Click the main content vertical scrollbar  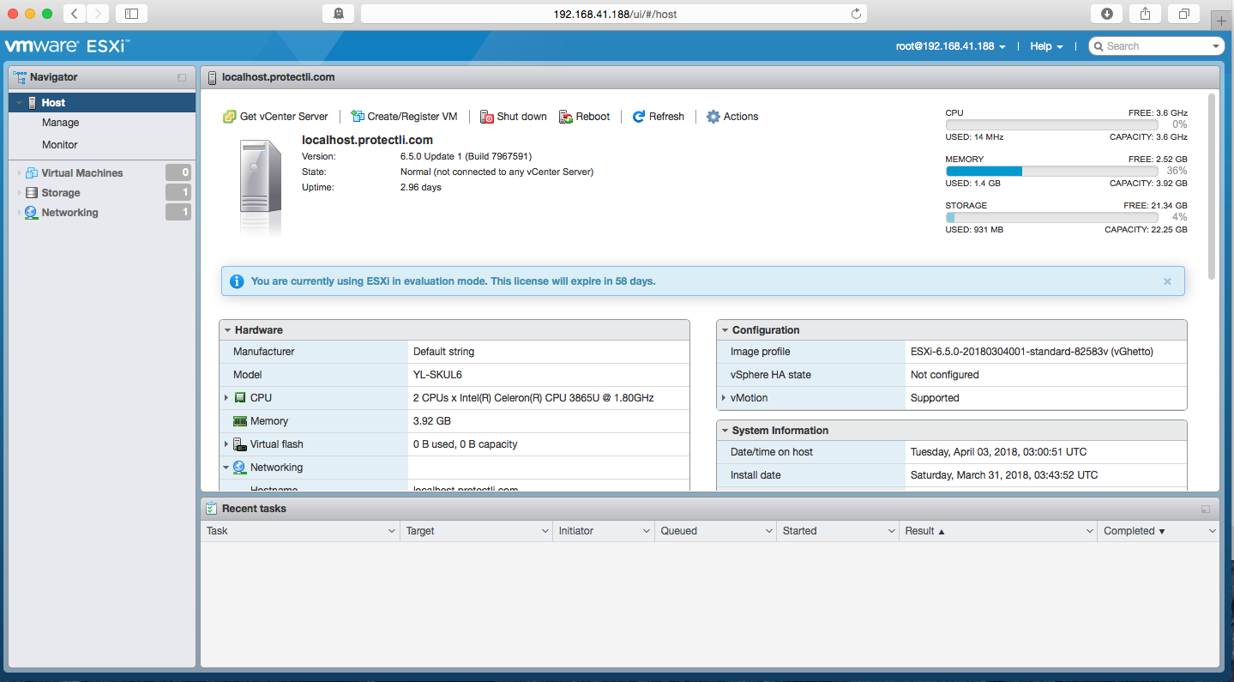[x=1212, y=186]
